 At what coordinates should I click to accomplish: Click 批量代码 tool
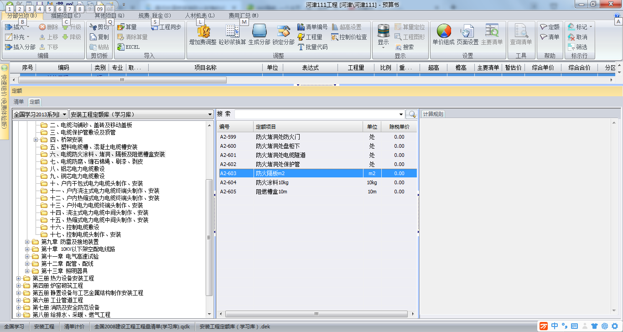(x=312, y=47)
